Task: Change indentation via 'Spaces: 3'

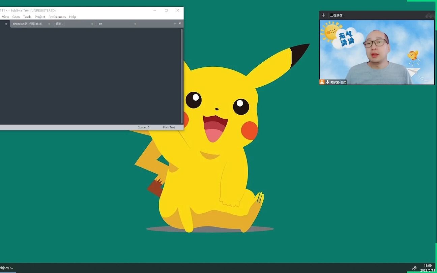Action: pos(144,127)
